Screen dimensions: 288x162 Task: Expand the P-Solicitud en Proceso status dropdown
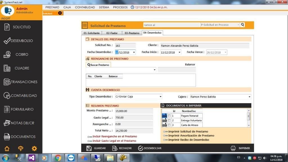(238, 25)
